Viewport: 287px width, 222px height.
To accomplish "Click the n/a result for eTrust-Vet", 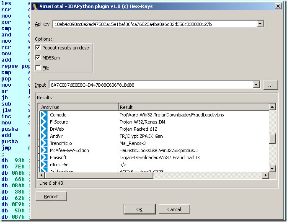I will (123, 165).
